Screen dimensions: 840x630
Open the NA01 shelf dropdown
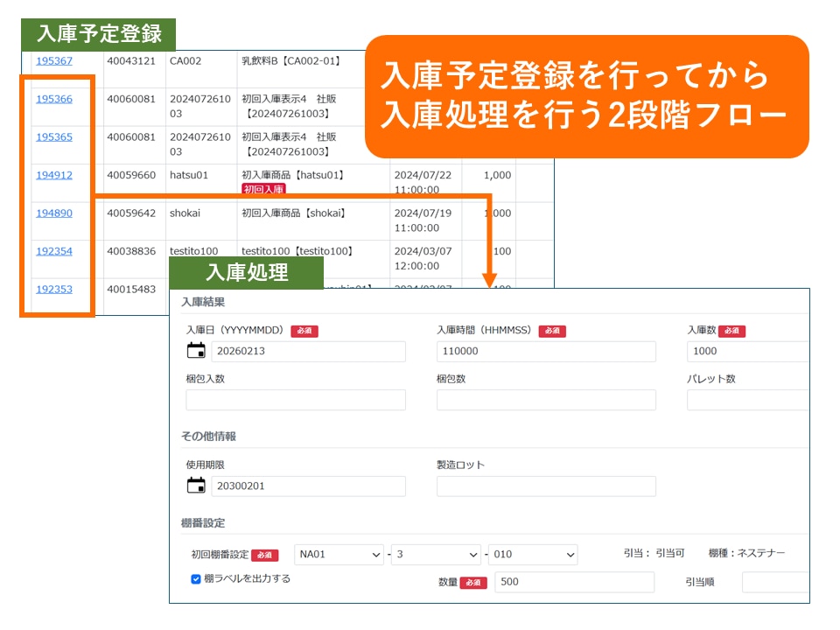(339, 555)
